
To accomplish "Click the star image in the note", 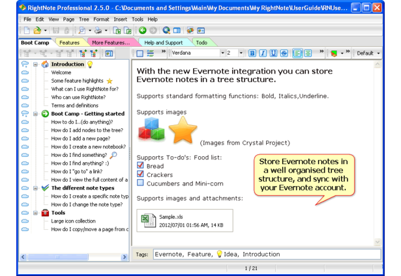I will pyautogui.click(x=183, y=130).
